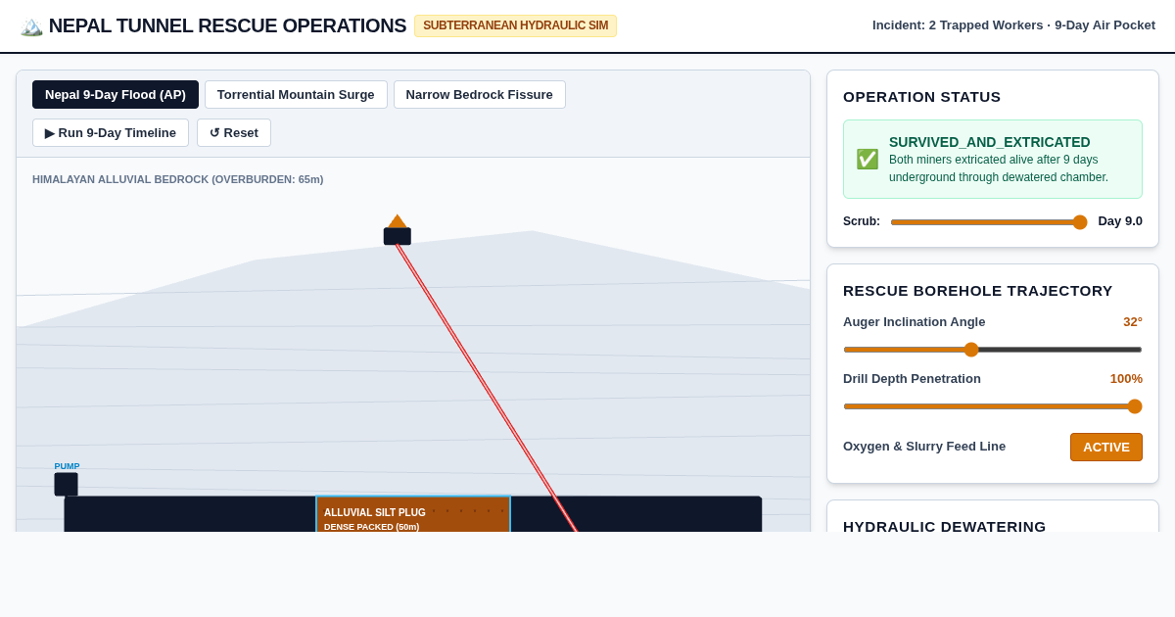Screen dimensions: 1175x617
Task: Adjust the Auger Inclination Angle slider
Action: coord(993,350)
